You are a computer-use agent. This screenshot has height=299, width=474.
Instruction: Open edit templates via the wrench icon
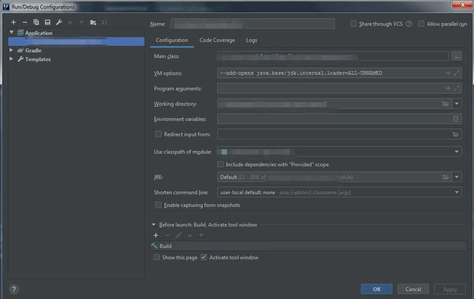point(59,22)
